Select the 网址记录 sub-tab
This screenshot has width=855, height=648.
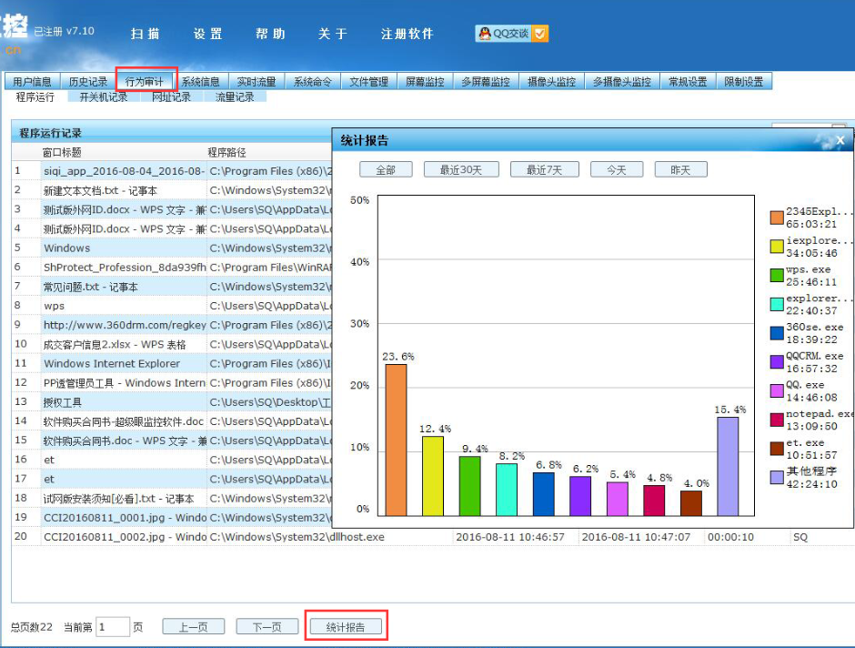point(171,97)
